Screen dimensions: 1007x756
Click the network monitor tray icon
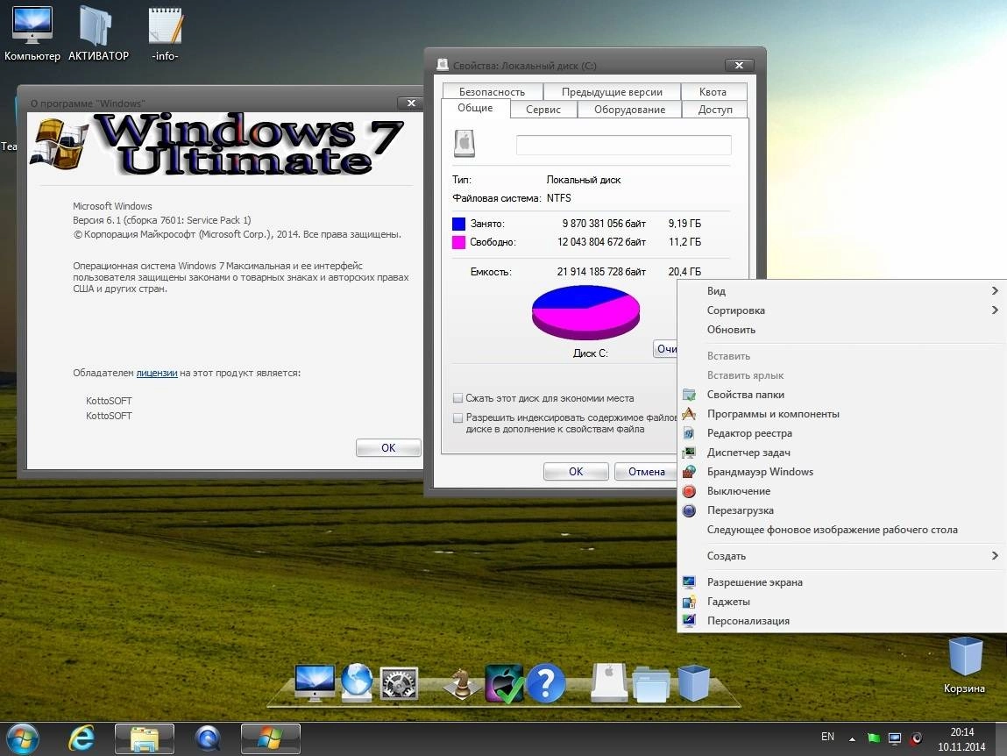pos(895,738)
